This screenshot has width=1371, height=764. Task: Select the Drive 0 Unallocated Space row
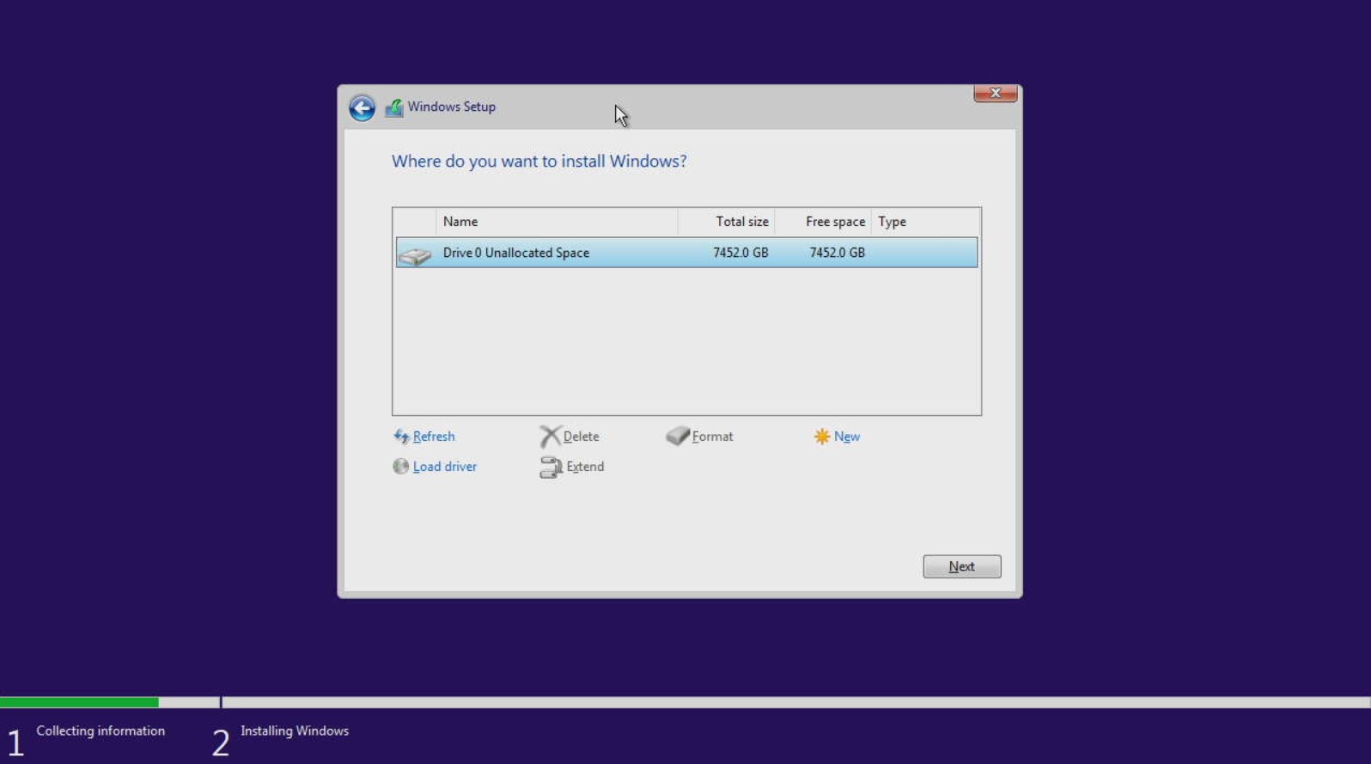686,253
